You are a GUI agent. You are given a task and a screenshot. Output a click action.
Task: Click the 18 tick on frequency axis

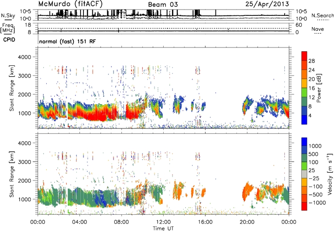click(28, 25)
